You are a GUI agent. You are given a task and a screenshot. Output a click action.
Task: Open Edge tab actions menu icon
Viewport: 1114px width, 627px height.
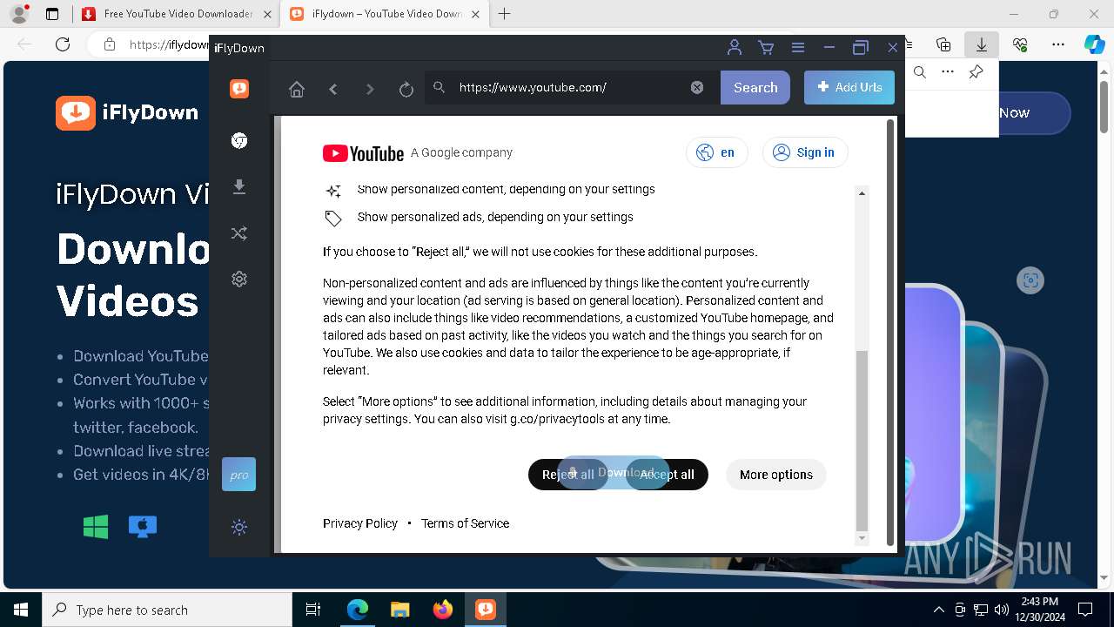[52, 14]
